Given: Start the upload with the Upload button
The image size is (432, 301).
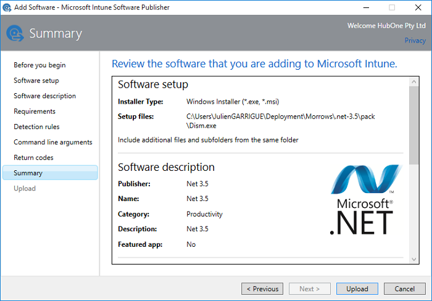Looking at the screenshot, I should (357, 289).
